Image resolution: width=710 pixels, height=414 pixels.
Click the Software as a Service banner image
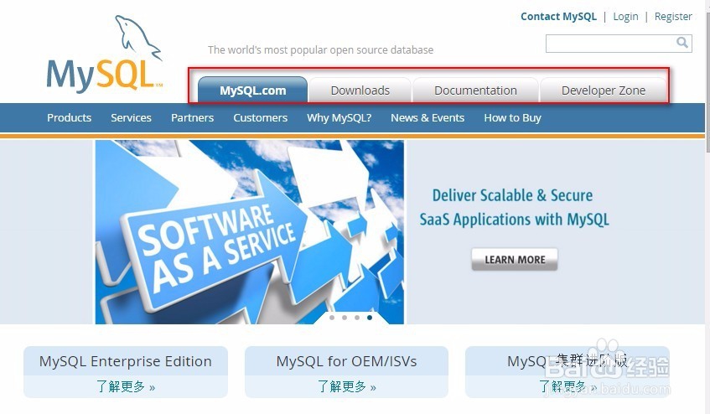pyautogui.click(x=250, y=231)
